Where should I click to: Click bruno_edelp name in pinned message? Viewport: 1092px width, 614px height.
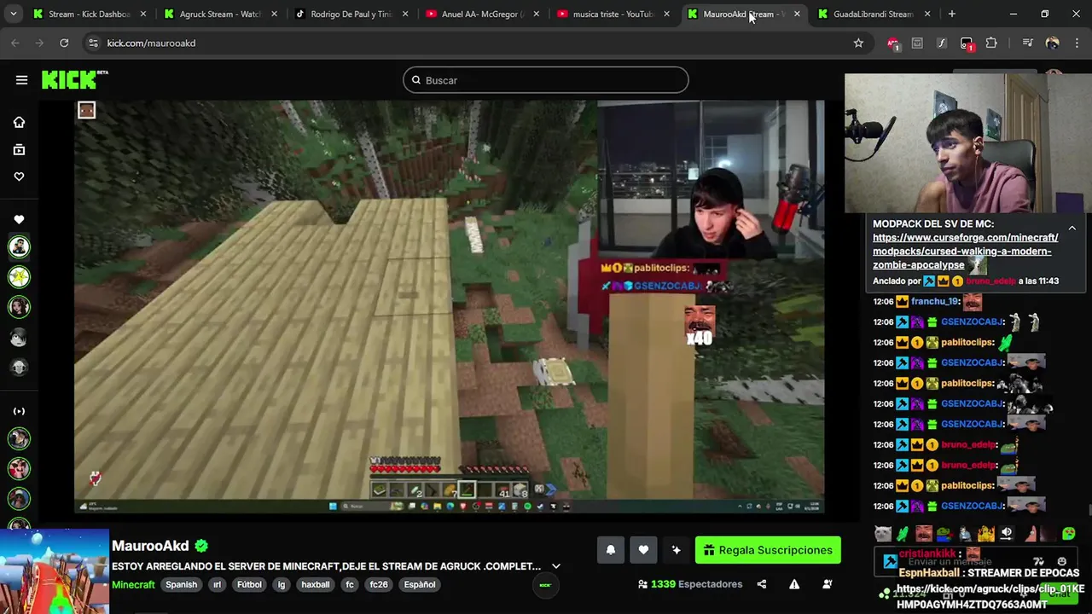(x=990, y=281)
